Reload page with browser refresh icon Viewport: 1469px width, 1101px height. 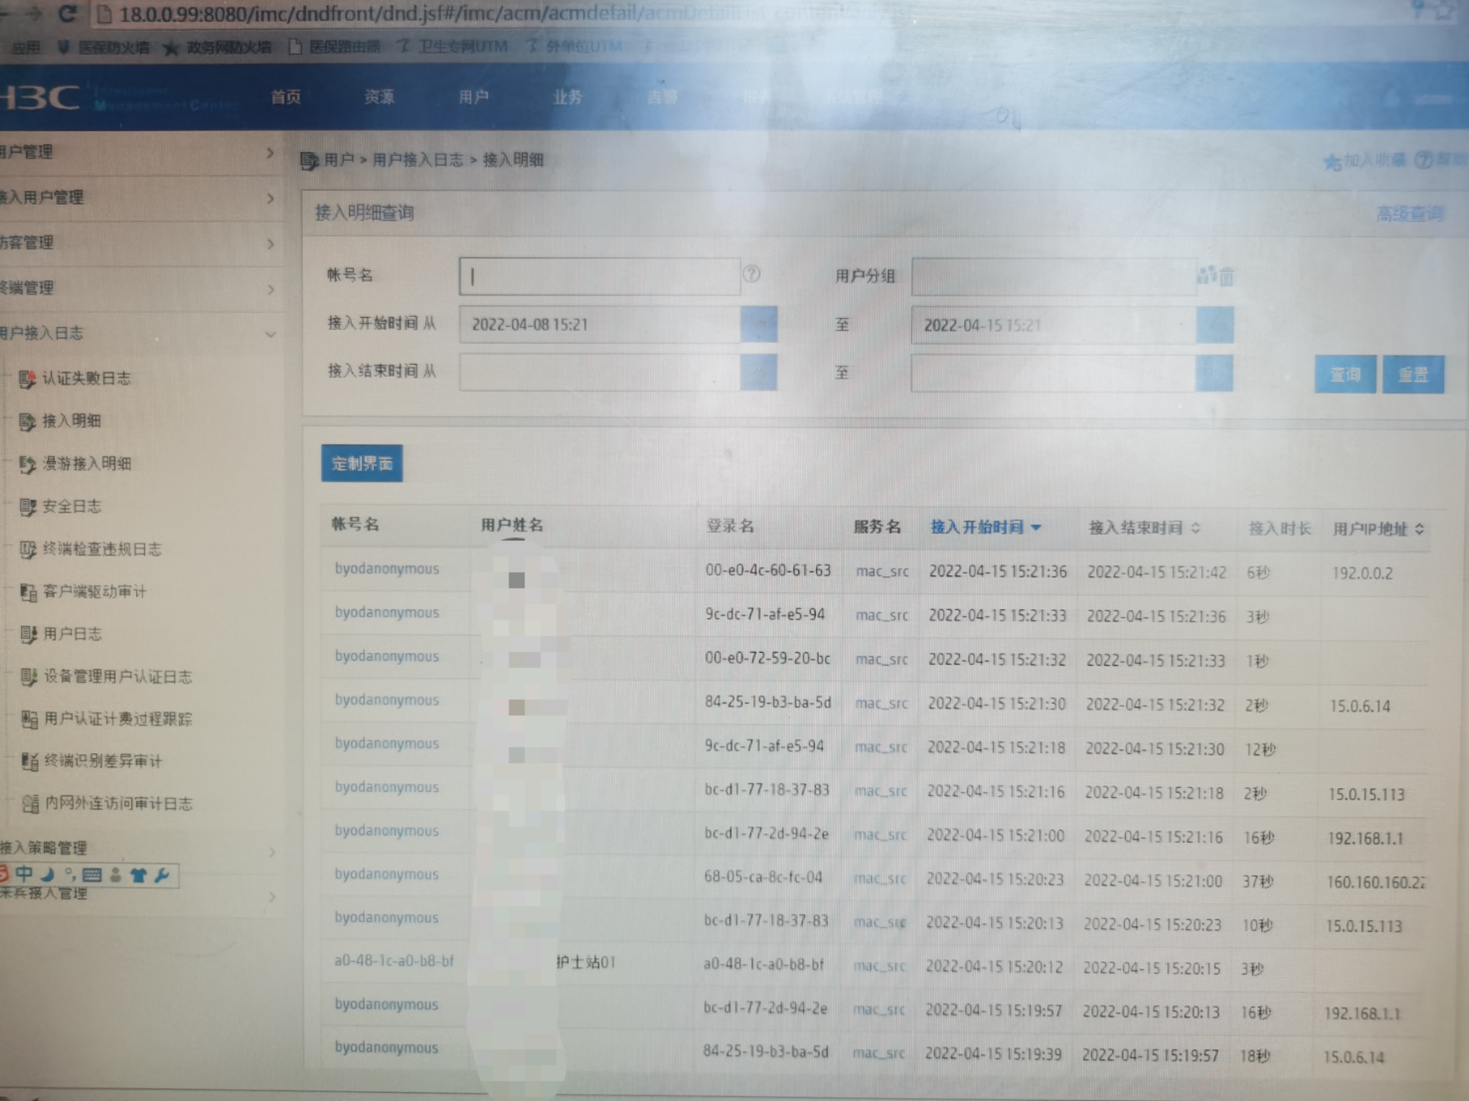coord(67,13)
